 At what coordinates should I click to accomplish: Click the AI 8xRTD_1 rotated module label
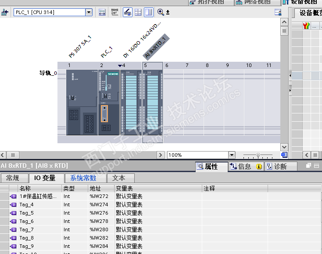tap(156, 47)
